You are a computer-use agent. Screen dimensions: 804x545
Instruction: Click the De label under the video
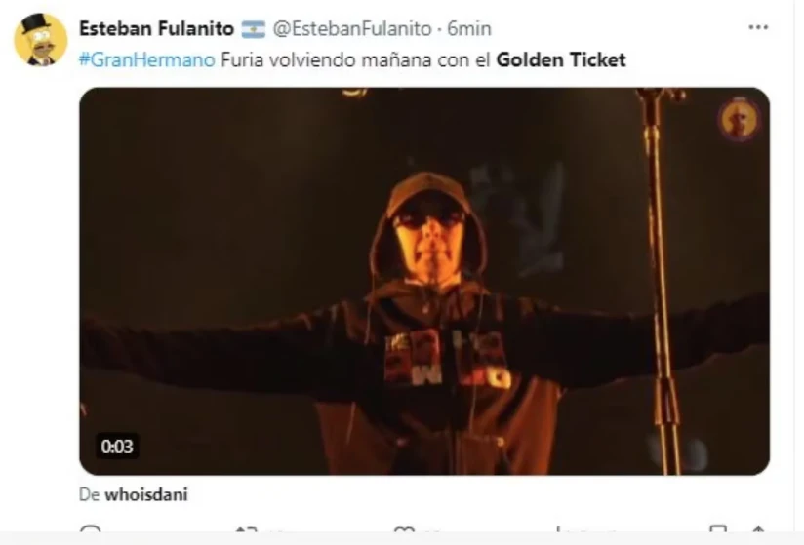89,495
